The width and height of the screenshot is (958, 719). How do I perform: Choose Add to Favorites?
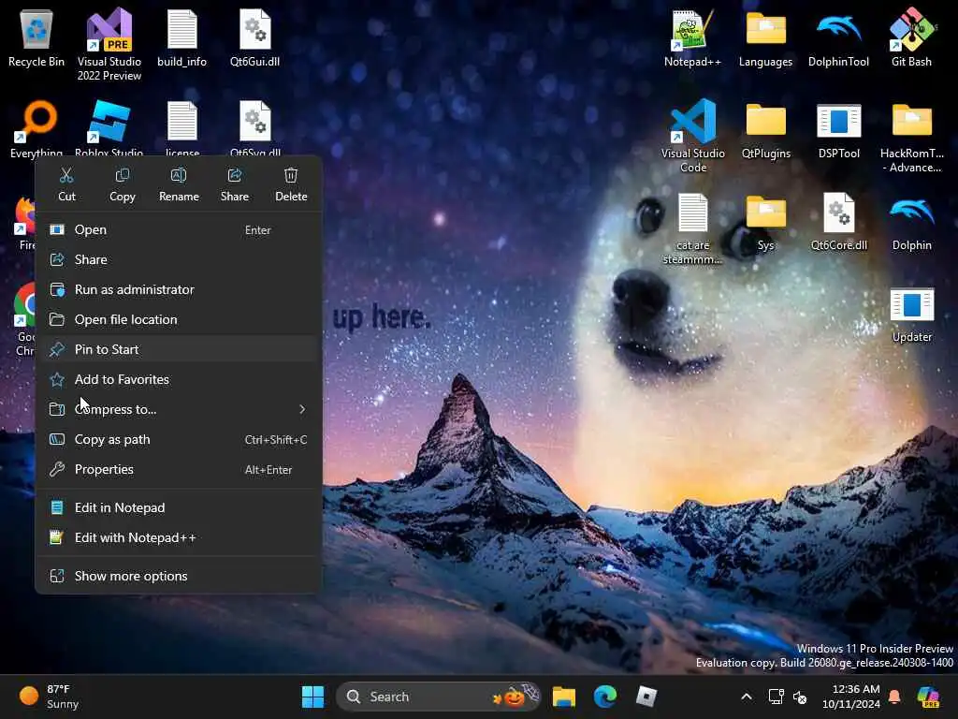point(179,380)
